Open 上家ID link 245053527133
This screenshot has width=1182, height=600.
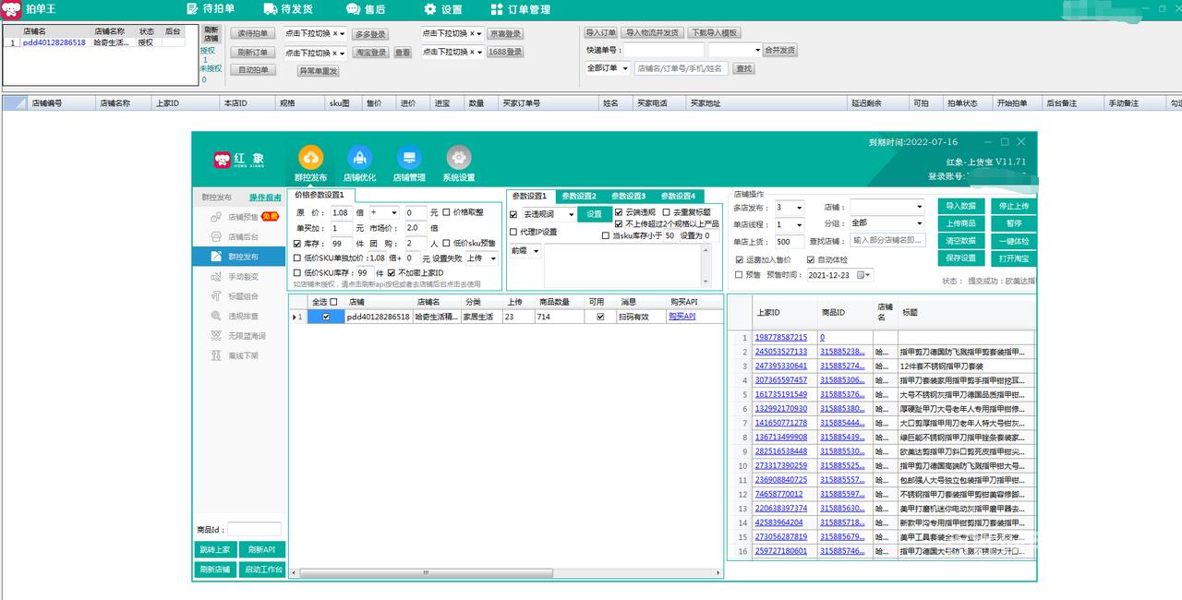click(781, 352)
